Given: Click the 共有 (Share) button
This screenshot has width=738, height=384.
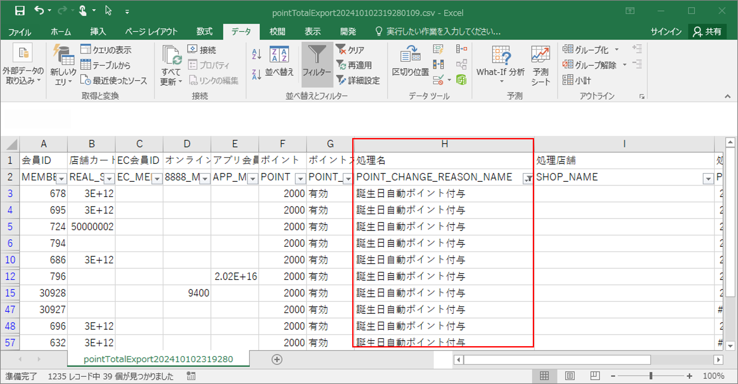Looking at the screenshot, I should (707, 31).
